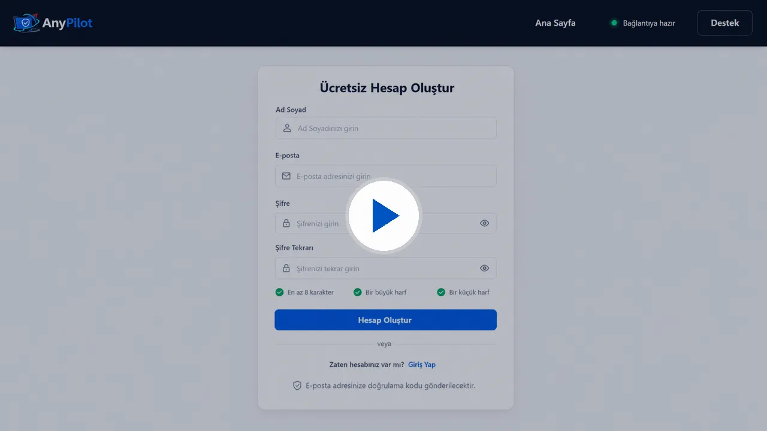Focus the E-posta input field
Image resolution: width=767 pixels, height=431 pixels.
(386, 176)
